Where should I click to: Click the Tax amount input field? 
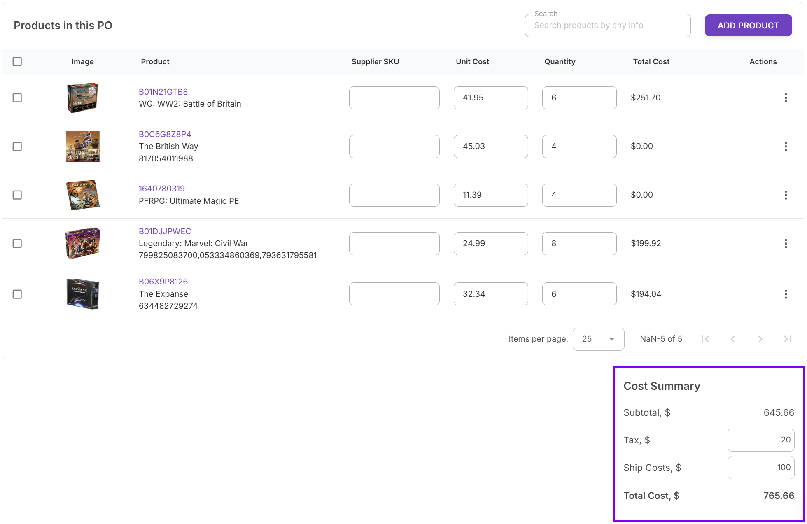click(760, 440)
